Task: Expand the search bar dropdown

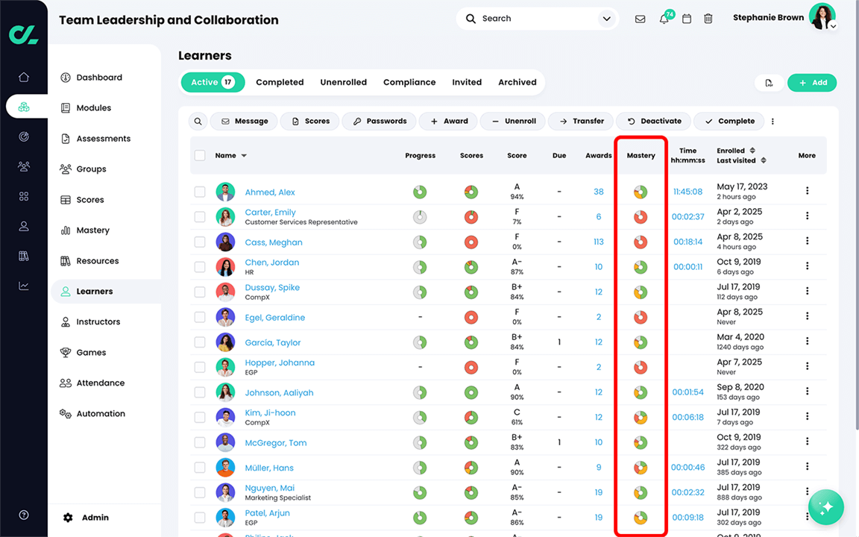Action: point(606,18)
